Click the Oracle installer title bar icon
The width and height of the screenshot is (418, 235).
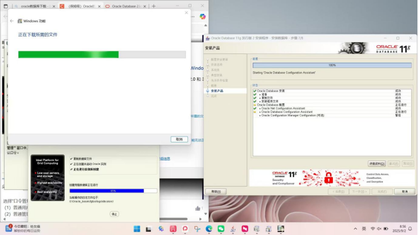pyautogui.click(x=208, y=38)
